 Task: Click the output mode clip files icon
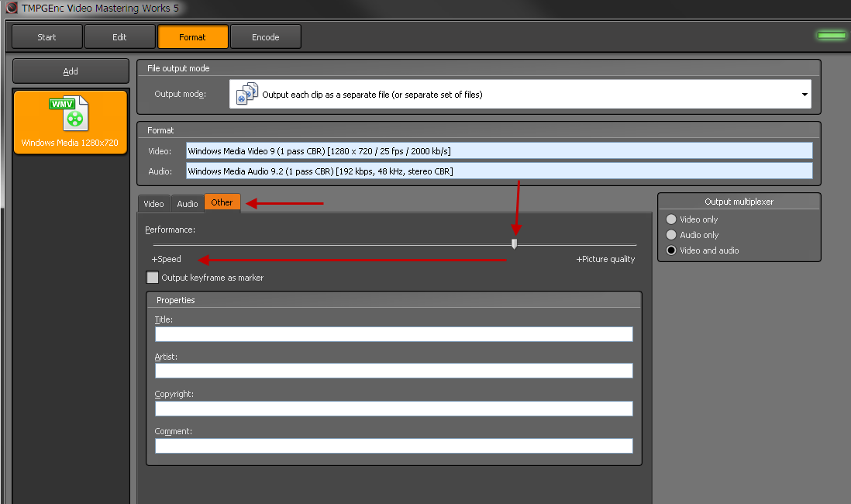[246, 94]
